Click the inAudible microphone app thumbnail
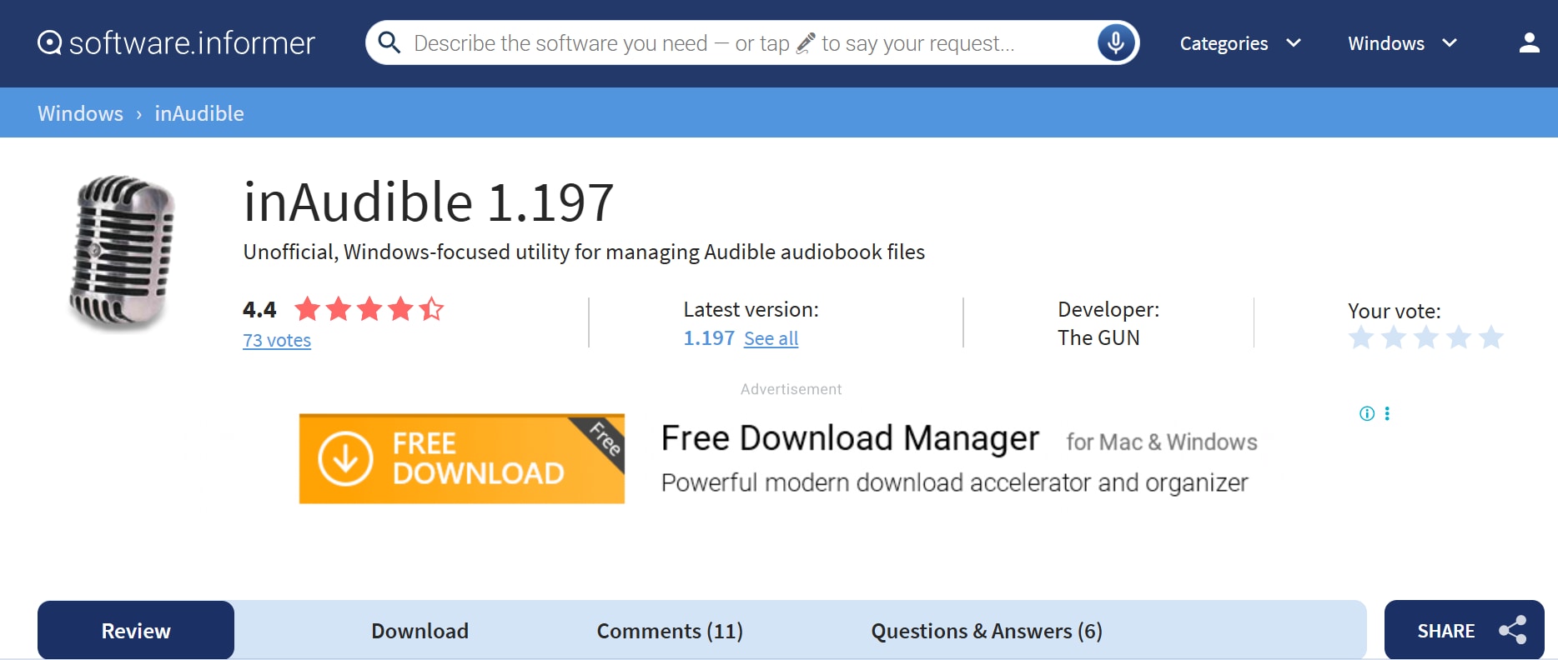The image size is (1558, 660). (122, 252)
